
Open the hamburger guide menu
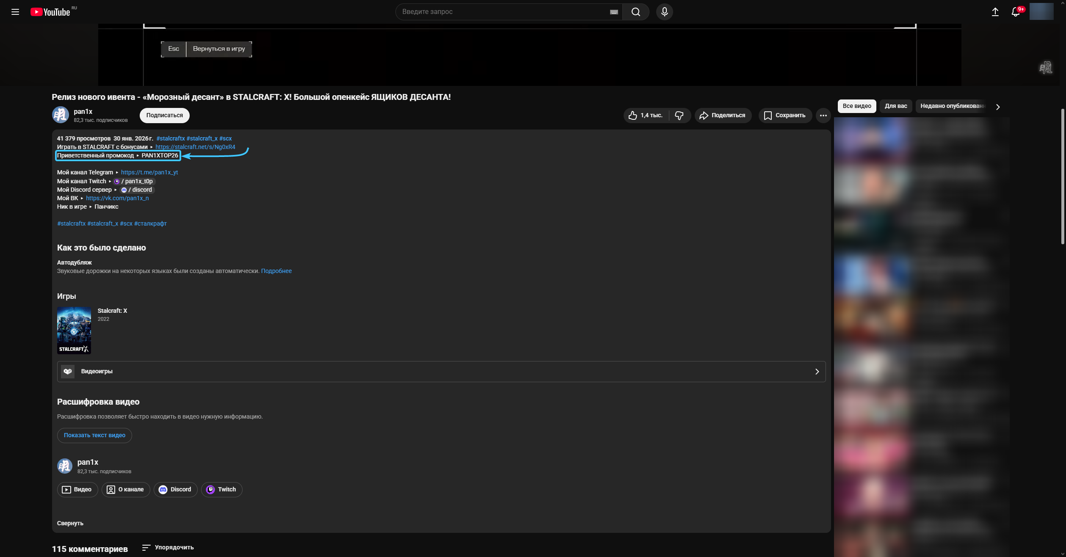tap(15, 12)
